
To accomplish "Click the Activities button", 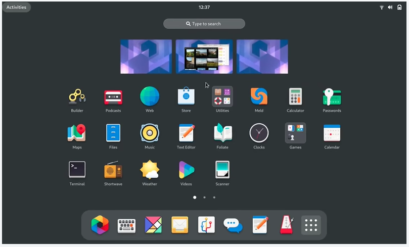I will tap(16, 7).
